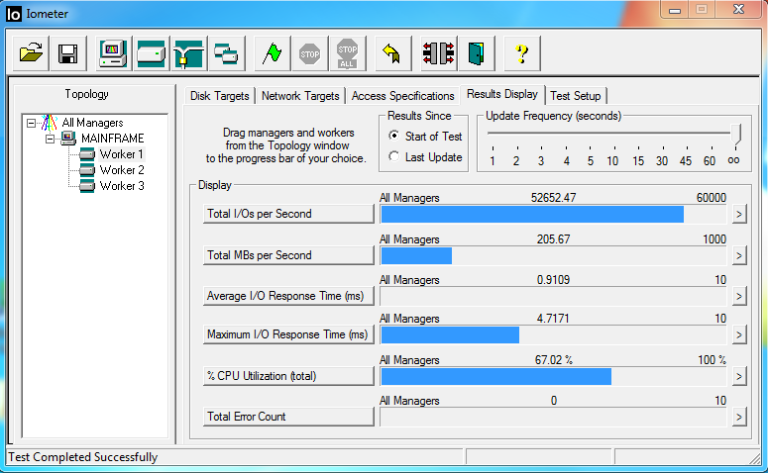Open details arrow for % CPU Utilization
The image size is (768, 473).
[739, 377]
